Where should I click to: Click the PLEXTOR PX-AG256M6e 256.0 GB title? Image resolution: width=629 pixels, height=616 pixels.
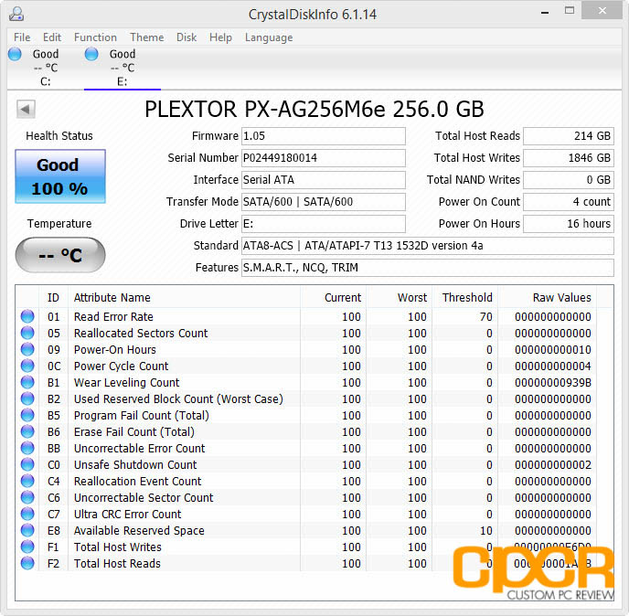tap(314, 109)
